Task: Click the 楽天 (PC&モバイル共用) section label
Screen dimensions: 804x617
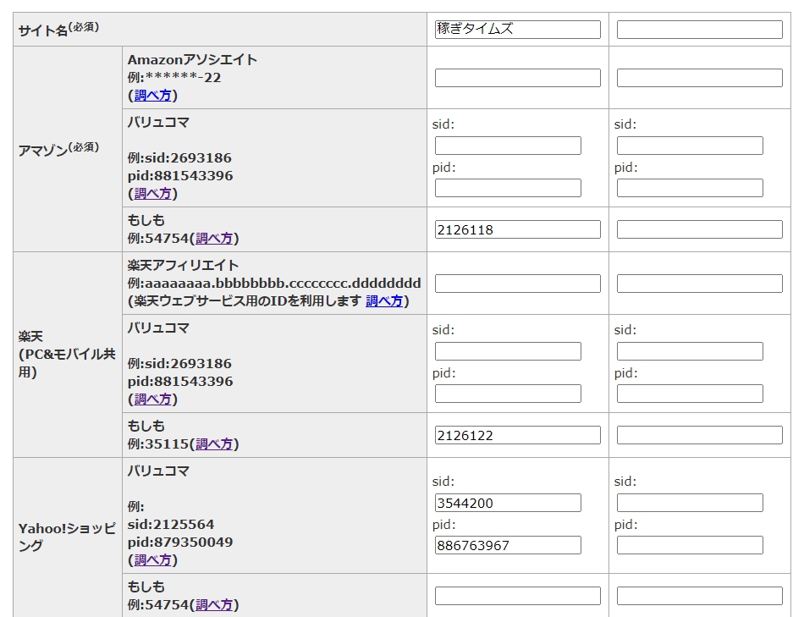Action: click(x=67, y=355)
